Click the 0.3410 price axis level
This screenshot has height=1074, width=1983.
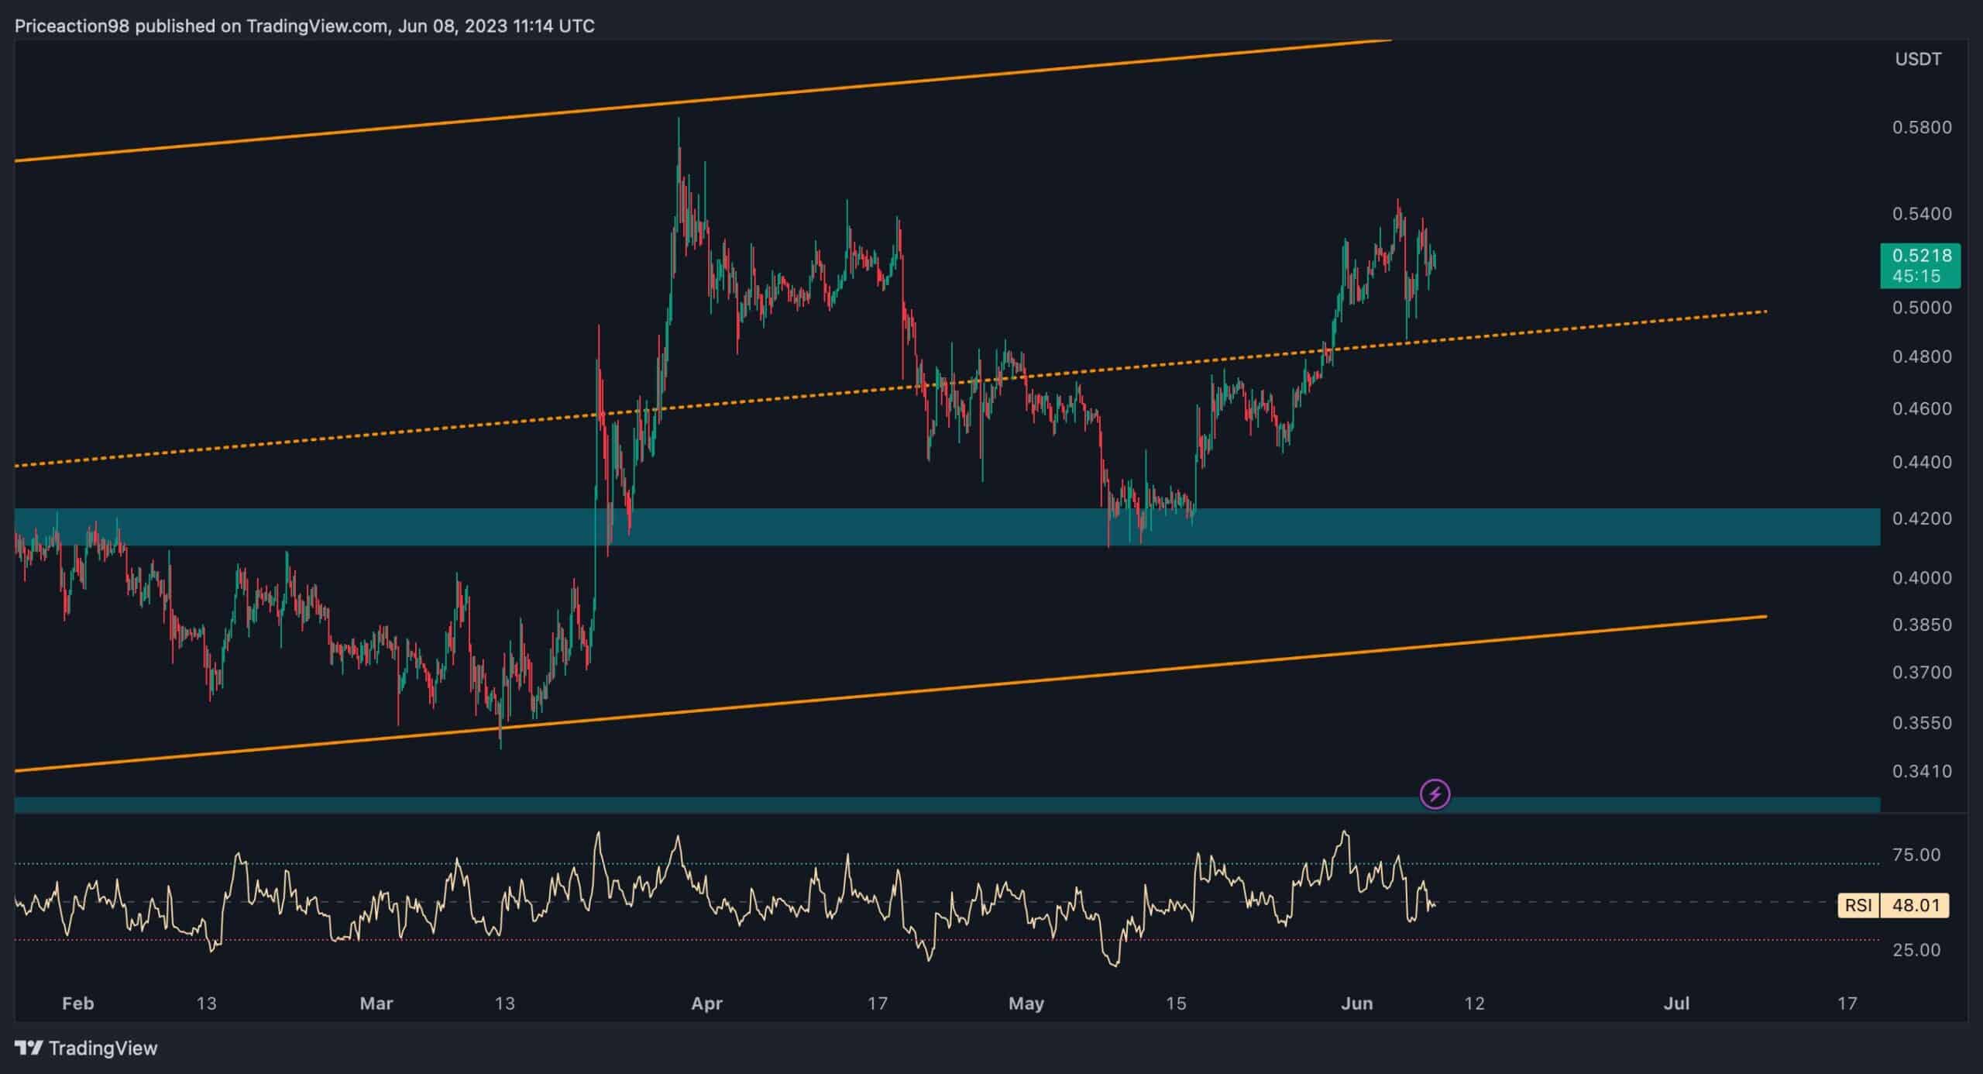(x=1922, y=771)
